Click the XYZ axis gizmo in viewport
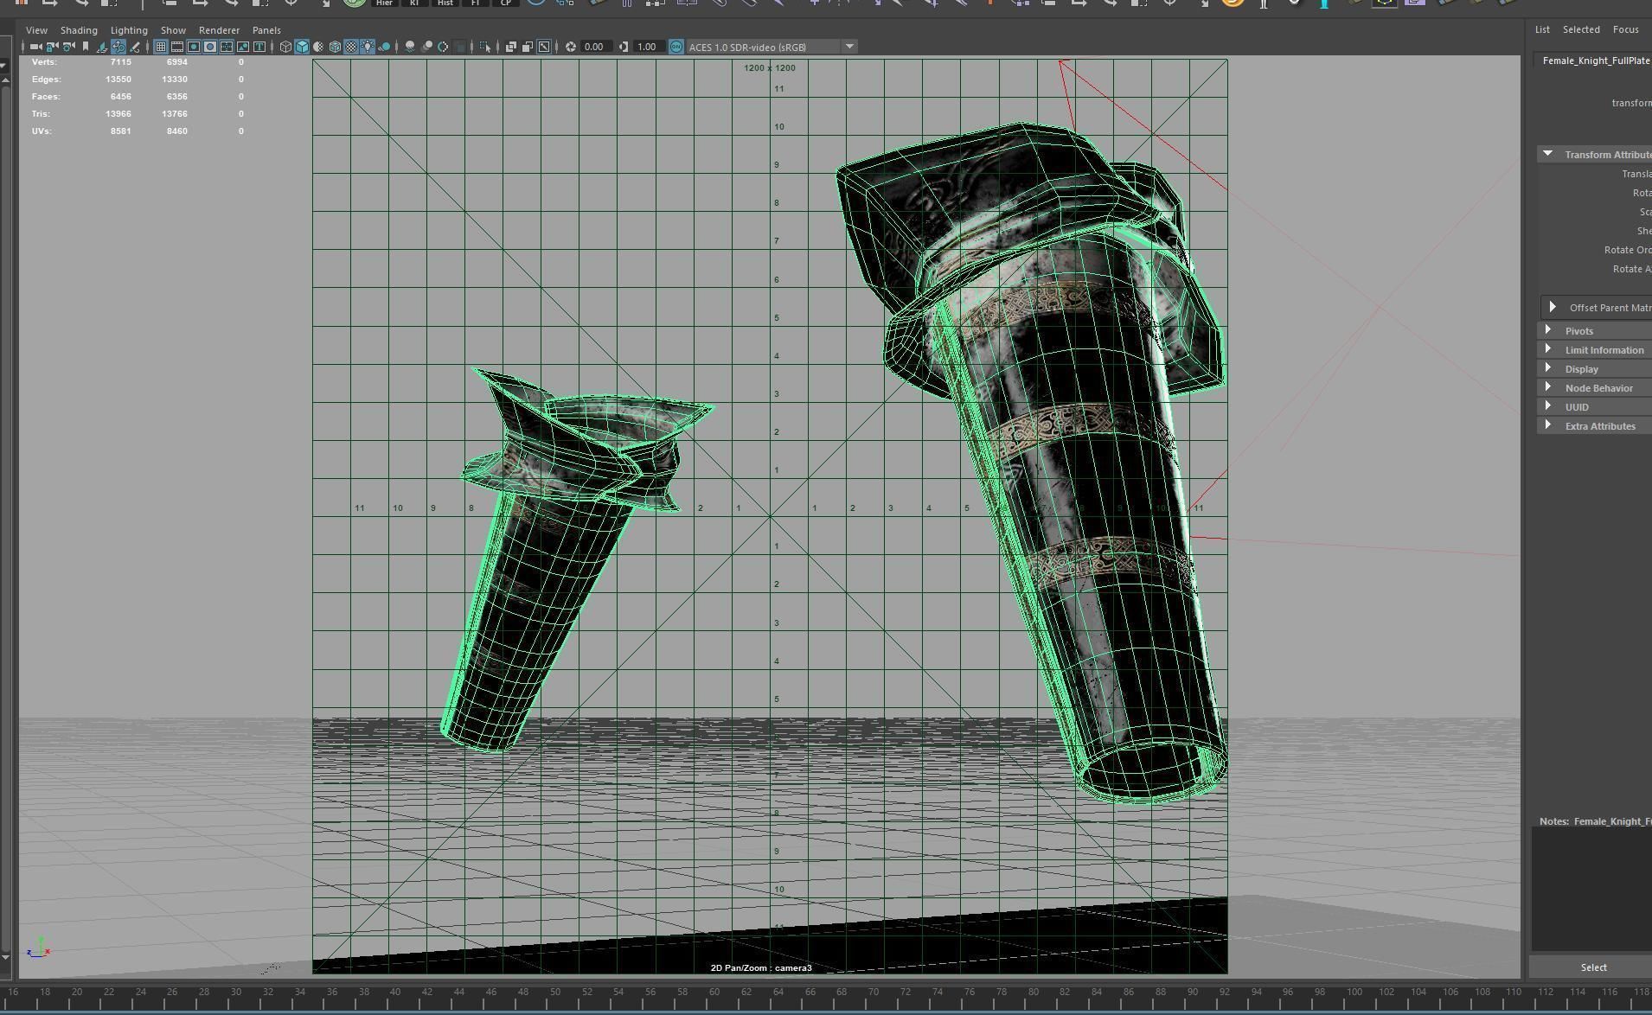Screen dimensions: 1652x1015 pyautogui.click(x=38, y=948)
